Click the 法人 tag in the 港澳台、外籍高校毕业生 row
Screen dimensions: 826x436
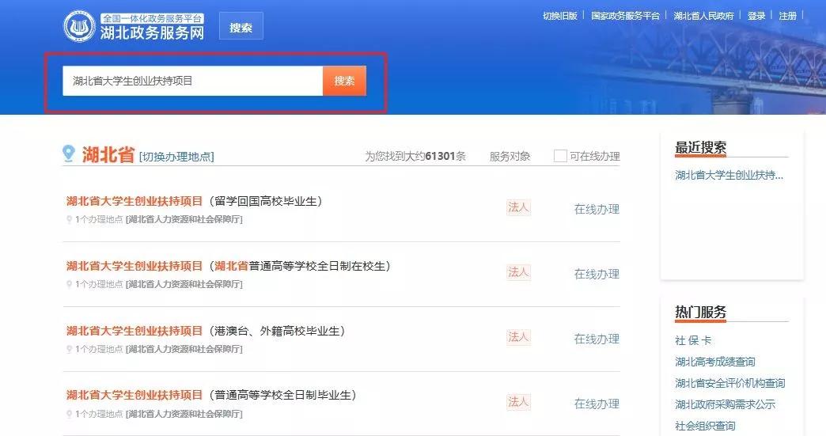coord(518,337)
